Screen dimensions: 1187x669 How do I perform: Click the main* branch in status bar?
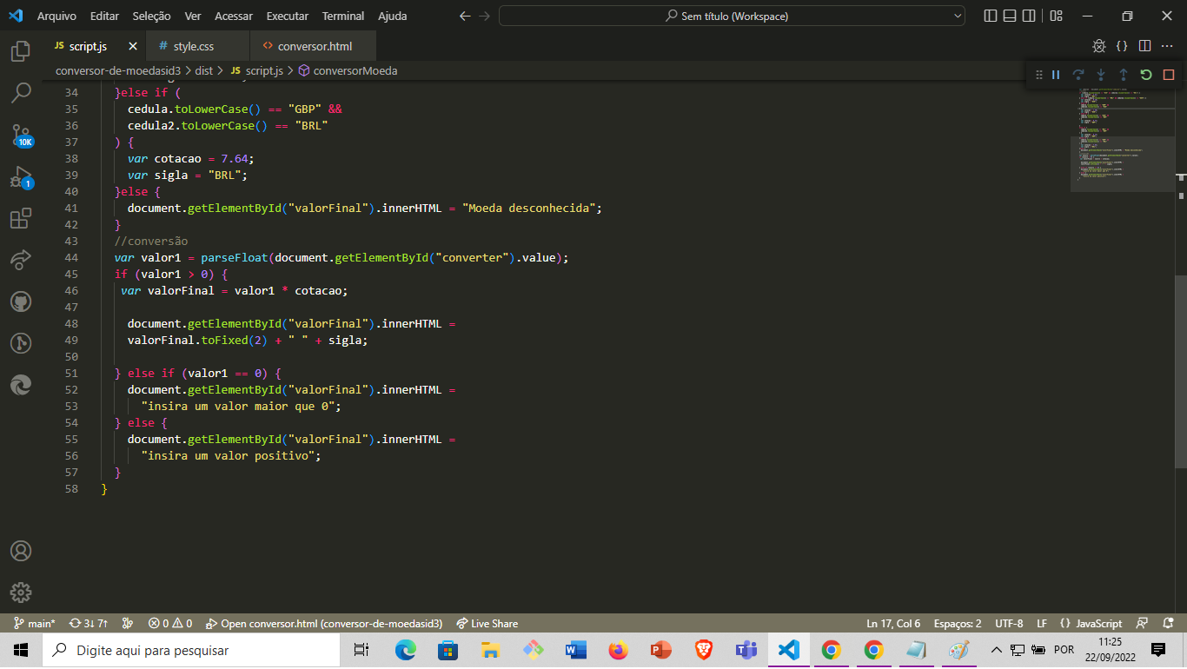tap(35, 623)
